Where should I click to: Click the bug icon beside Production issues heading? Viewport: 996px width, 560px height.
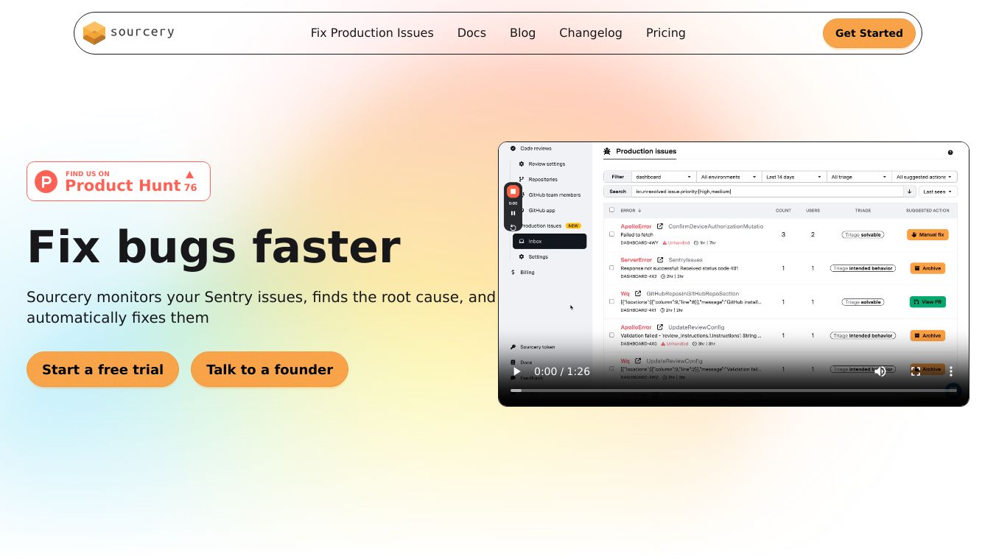click(x=607, y=152)
